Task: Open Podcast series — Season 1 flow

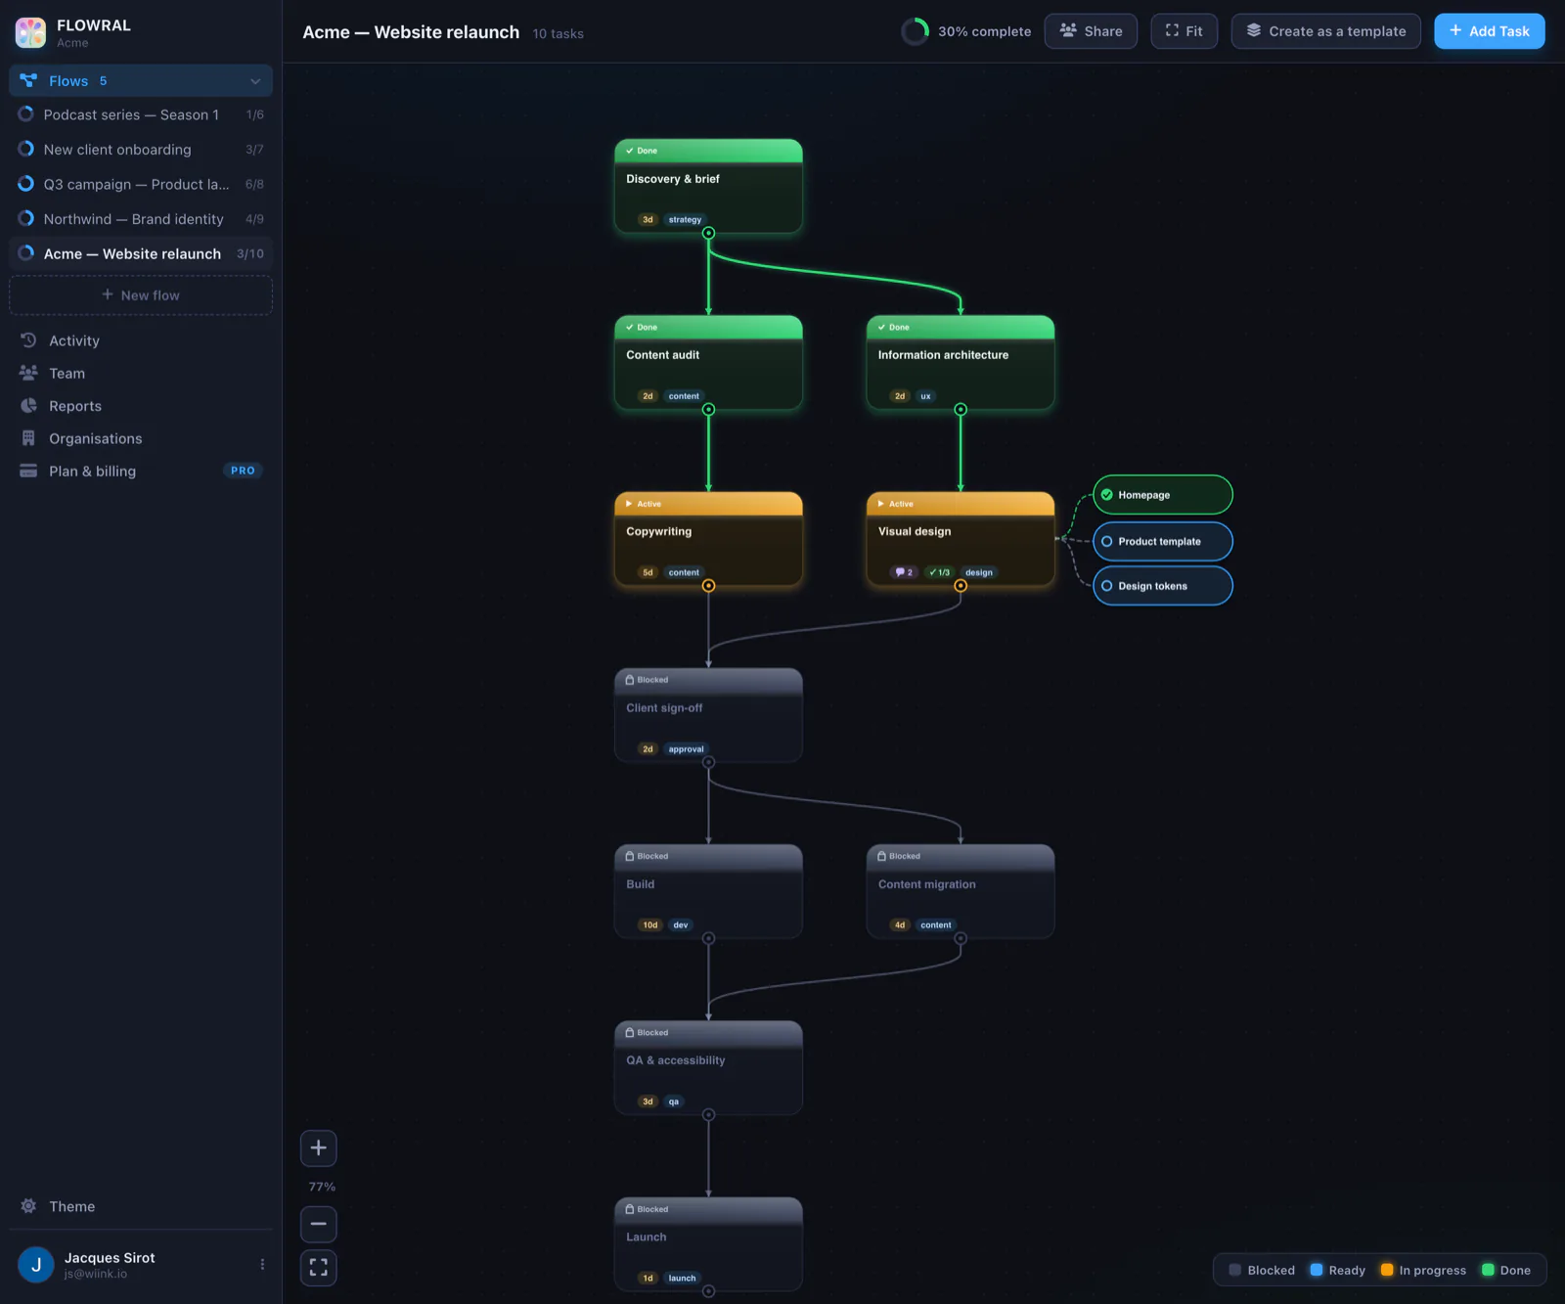Action: 141,114
